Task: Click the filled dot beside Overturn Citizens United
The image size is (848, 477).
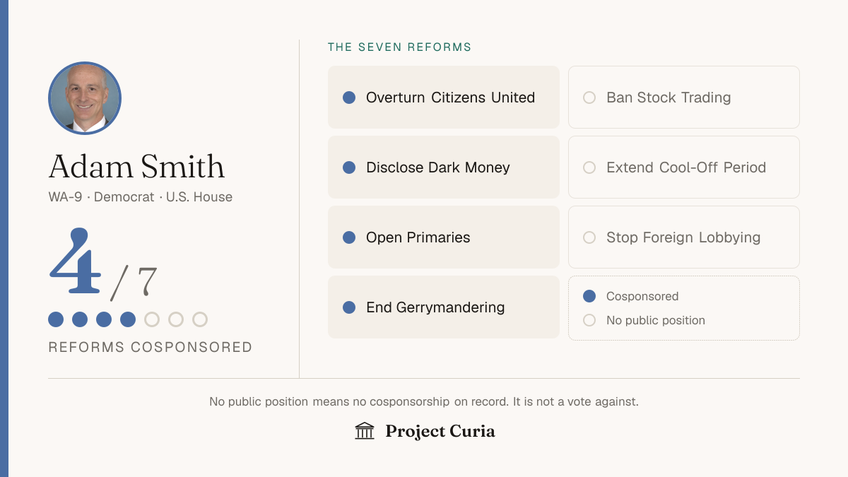Action: click(x=349, y=98)
